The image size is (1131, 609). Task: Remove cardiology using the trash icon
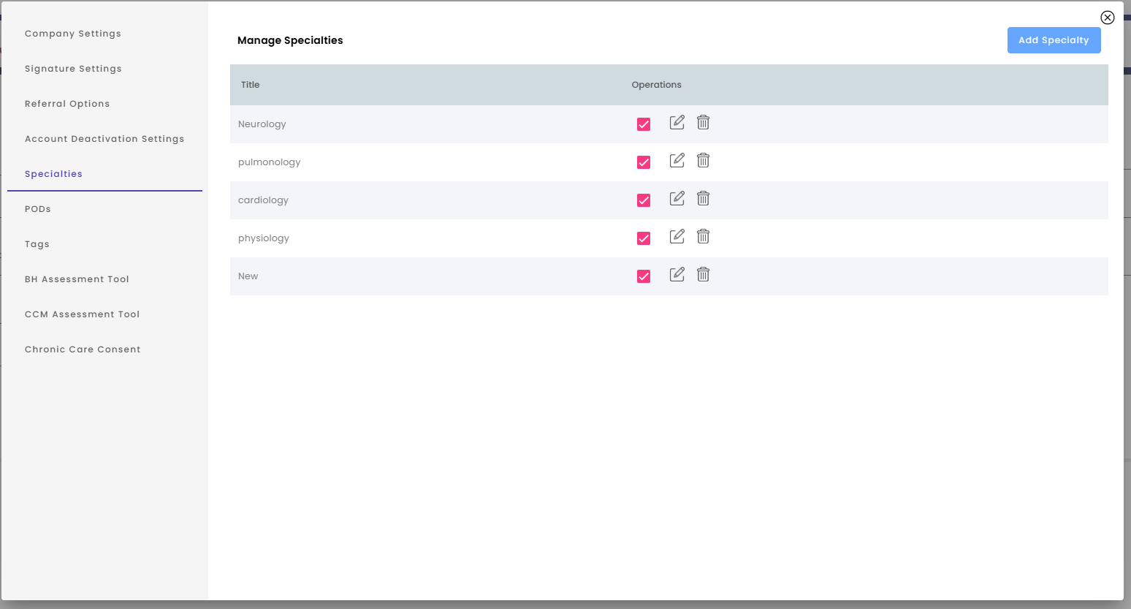[x=703, y=198]
